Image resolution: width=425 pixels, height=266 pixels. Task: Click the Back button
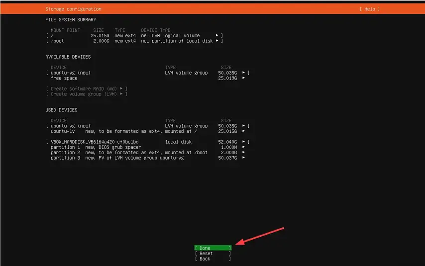point(212,259)
